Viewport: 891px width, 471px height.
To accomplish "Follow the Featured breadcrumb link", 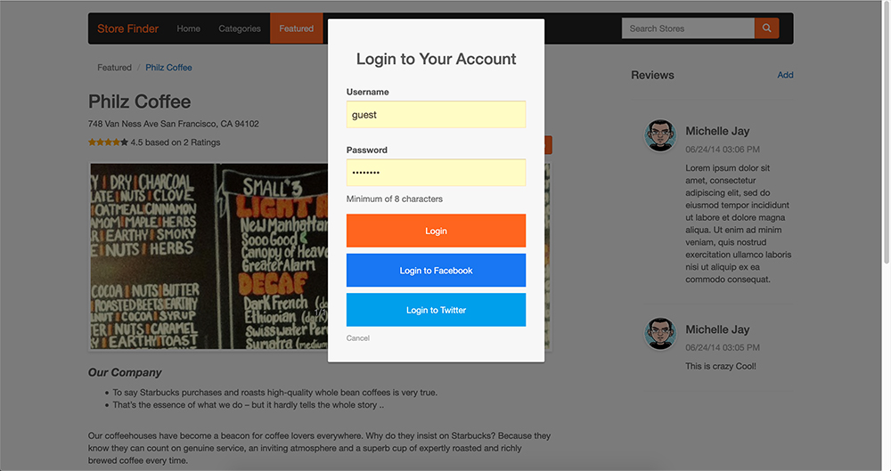I will click(114, 68).
